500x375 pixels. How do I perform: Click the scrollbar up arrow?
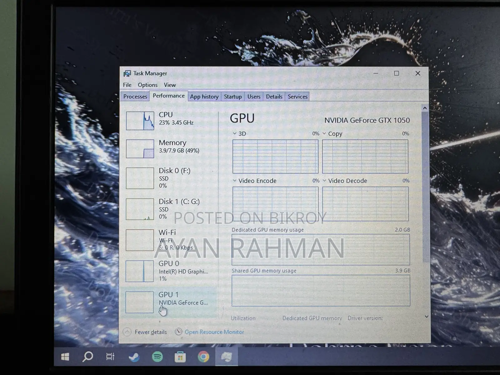coord(425,108)
